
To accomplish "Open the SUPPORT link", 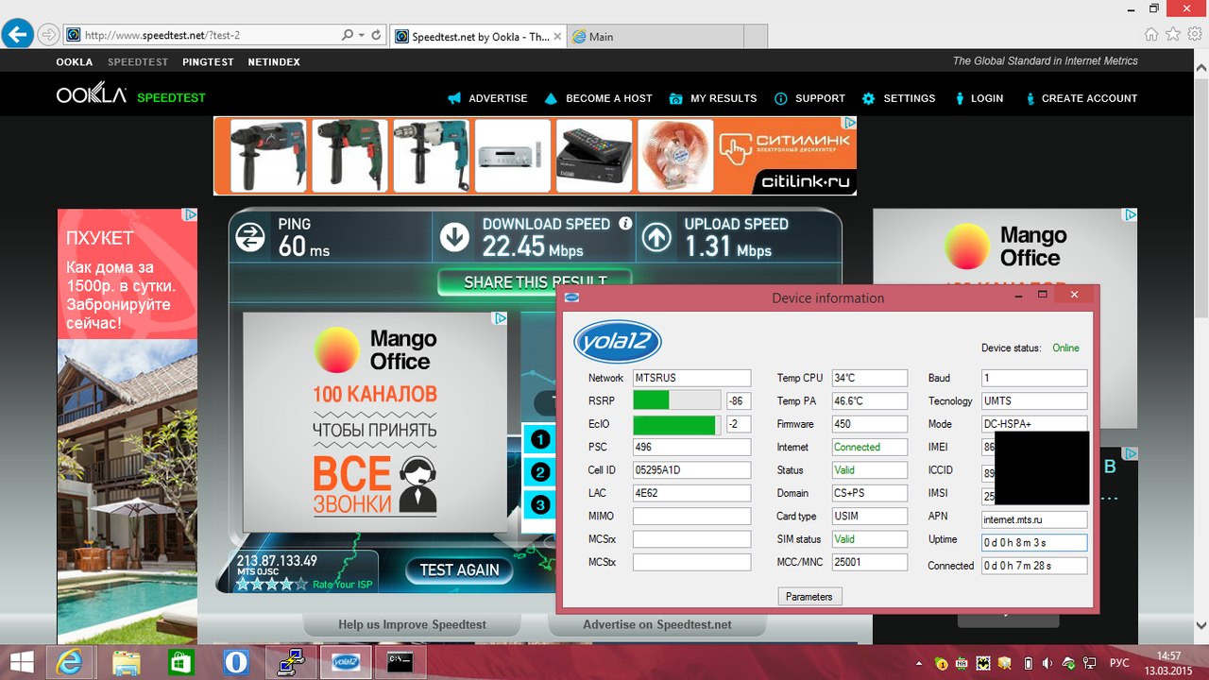I will point(820,98).
